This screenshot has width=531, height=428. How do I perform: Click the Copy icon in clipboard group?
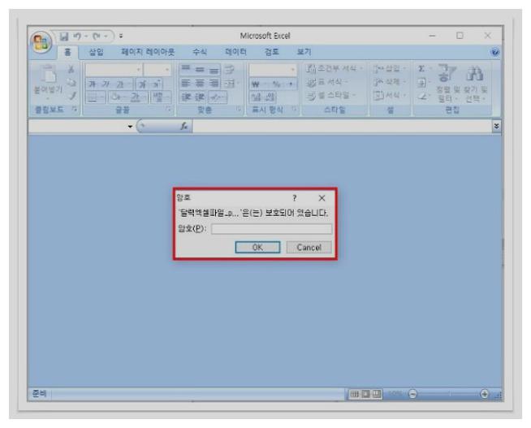[x=71, y=83]
